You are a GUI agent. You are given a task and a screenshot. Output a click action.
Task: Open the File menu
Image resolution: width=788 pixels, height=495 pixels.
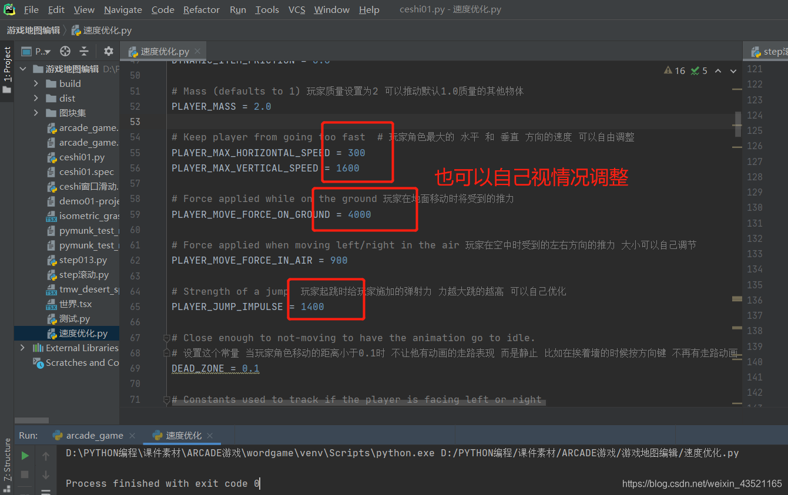pos(31,10)
